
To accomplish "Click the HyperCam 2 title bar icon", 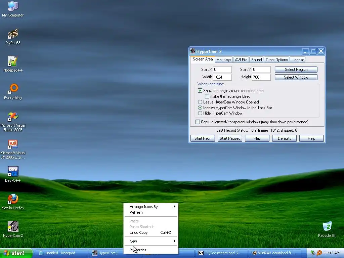I will pyautogui.click(x=192, y=51).
